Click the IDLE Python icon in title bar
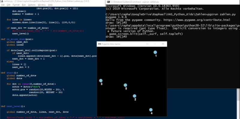240x119 pixels. click(2, 1)
